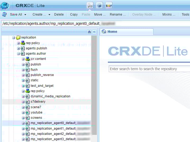Select the agents.publish tree row

[47, 48]
